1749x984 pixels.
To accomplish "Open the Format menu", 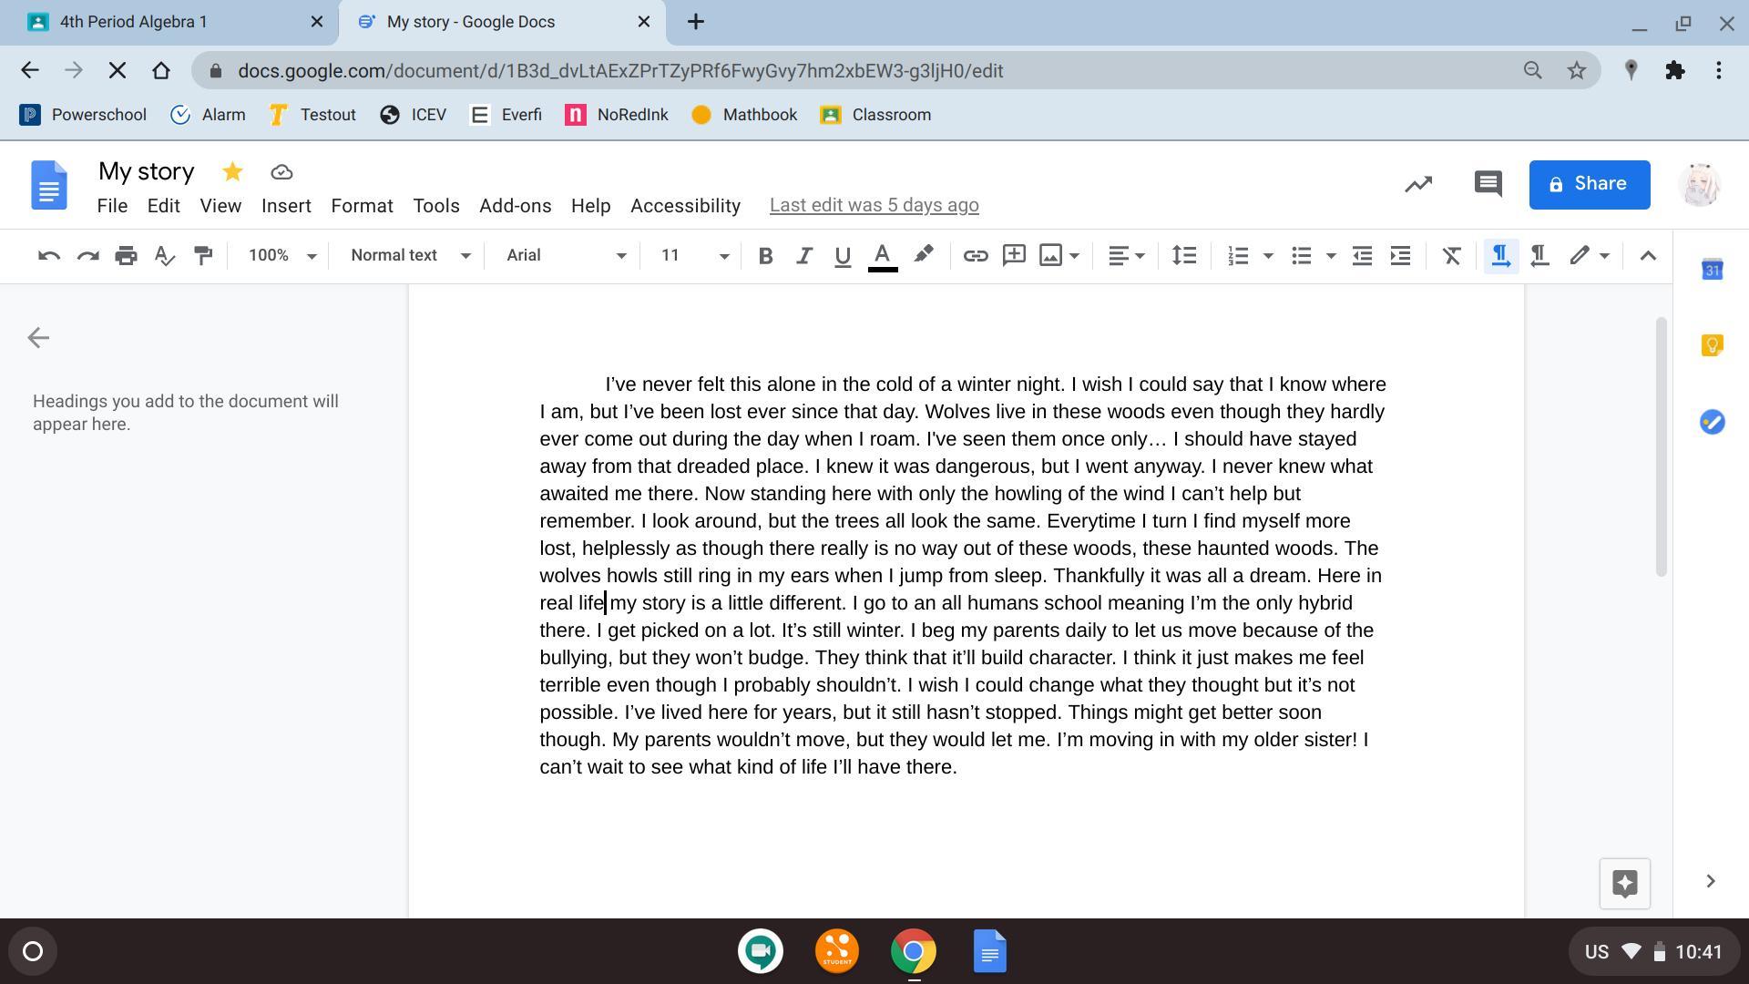I will [362, 206].
